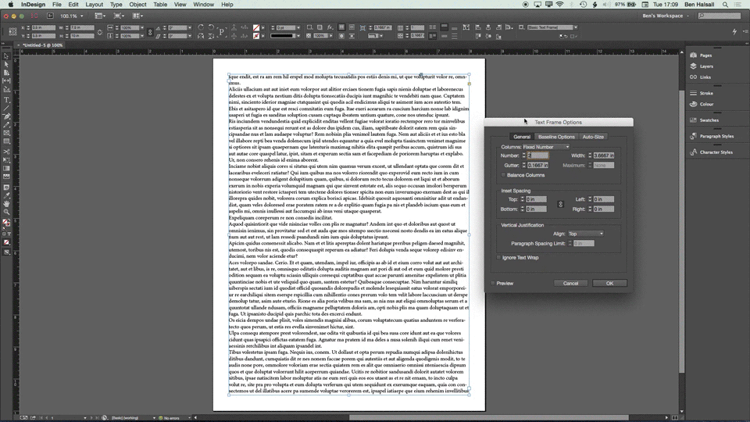Image resolution: width=750 pixels, height=422 pixels.
Task: Enable the Balance Columns checkbox
Action: click(503, 175)
